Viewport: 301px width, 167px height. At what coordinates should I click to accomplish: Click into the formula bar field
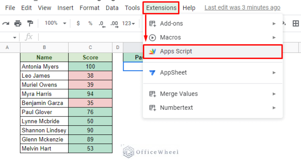(x=90, y=37)
